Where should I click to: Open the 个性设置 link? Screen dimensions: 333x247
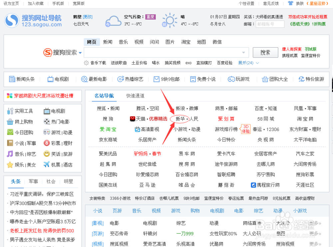(x=246, y=3)
